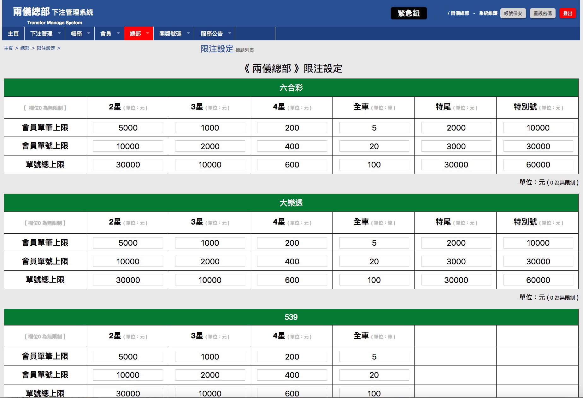Viewport: 583px width, 398px height.
Task: Click the 緊急鈕 emergency button
Action: pyautogui.click(x=409, y=13)
